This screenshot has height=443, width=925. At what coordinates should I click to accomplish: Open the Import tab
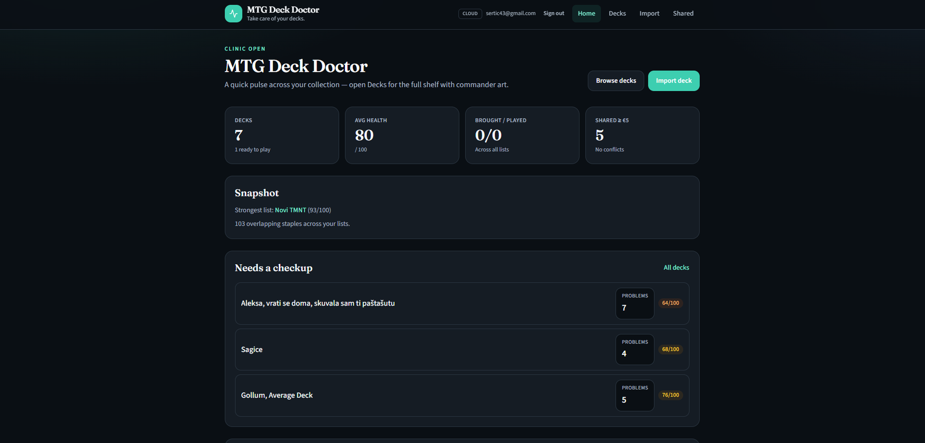click(x=649, y=13)
